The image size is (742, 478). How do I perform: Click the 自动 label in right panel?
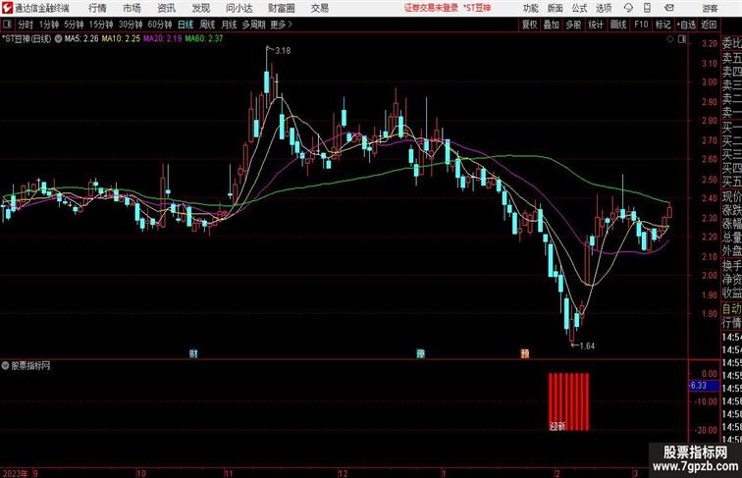click(x=731, y=309)
